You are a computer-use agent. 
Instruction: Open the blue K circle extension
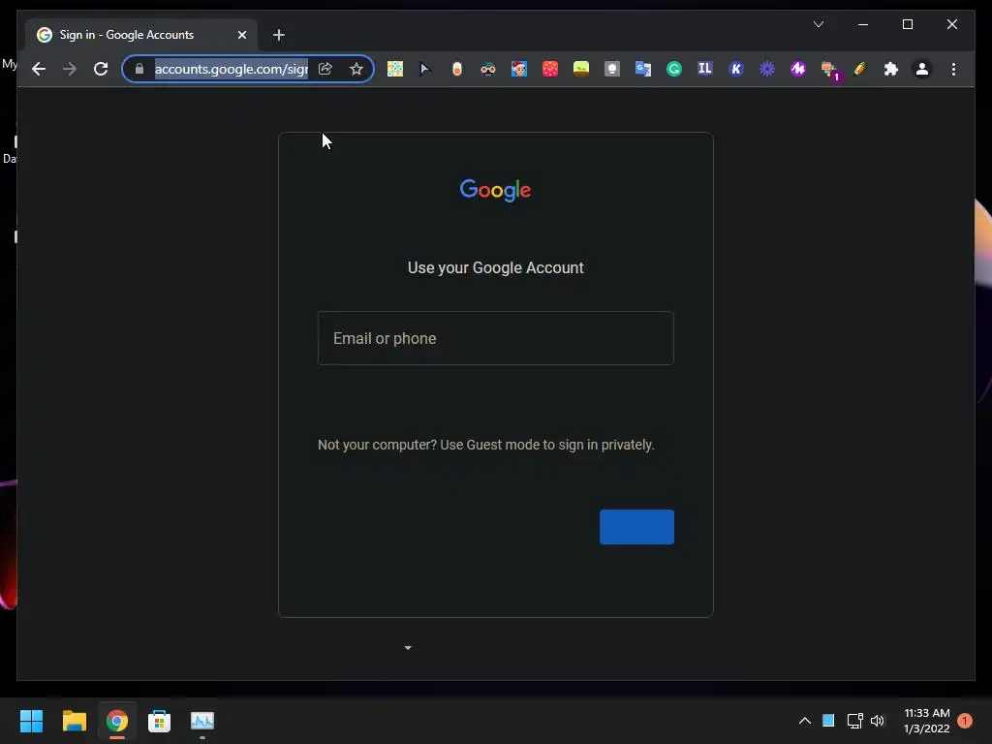point(736,69)
